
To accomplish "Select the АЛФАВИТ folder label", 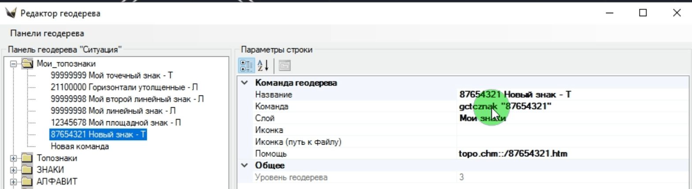I will point(57,182).
